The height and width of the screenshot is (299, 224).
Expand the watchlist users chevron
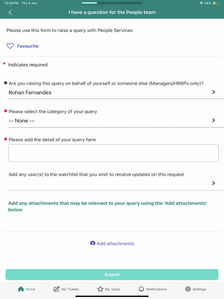(x=213, y=183)
